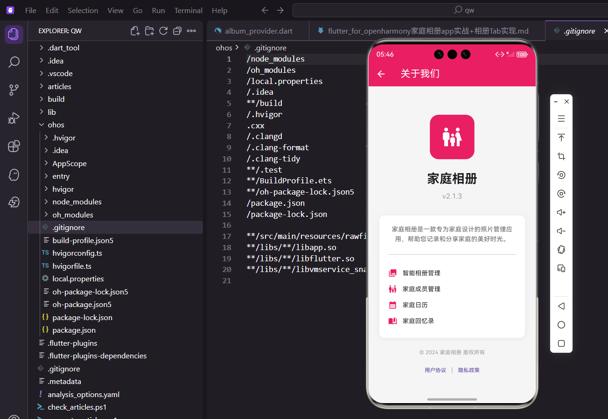
Task: Open the Terminal menu
Action: [189, 10]
